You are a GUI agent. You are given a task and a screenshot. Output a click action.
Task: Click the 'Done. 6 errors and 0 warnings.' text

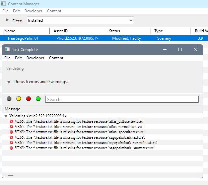tap(41, 82)
